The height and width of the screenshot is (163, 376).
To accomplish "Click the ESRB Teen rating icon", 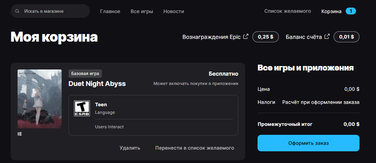I will click(82, 108).
